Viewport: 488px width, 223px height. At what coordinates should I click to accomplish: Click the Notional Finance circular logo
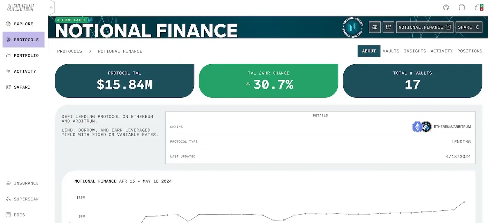(353, 27)
